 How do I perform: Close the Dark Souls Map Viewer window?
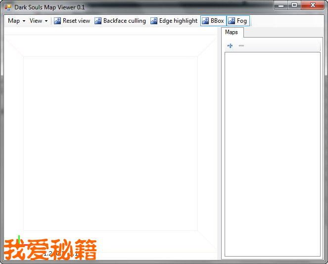(x=313, y=5)
